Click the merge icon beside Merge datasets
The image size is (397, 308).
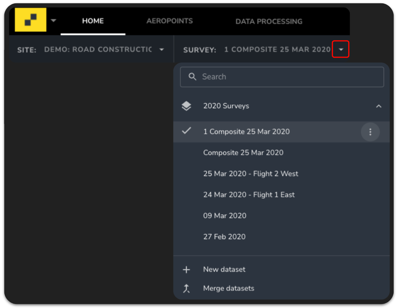[186, 288]
